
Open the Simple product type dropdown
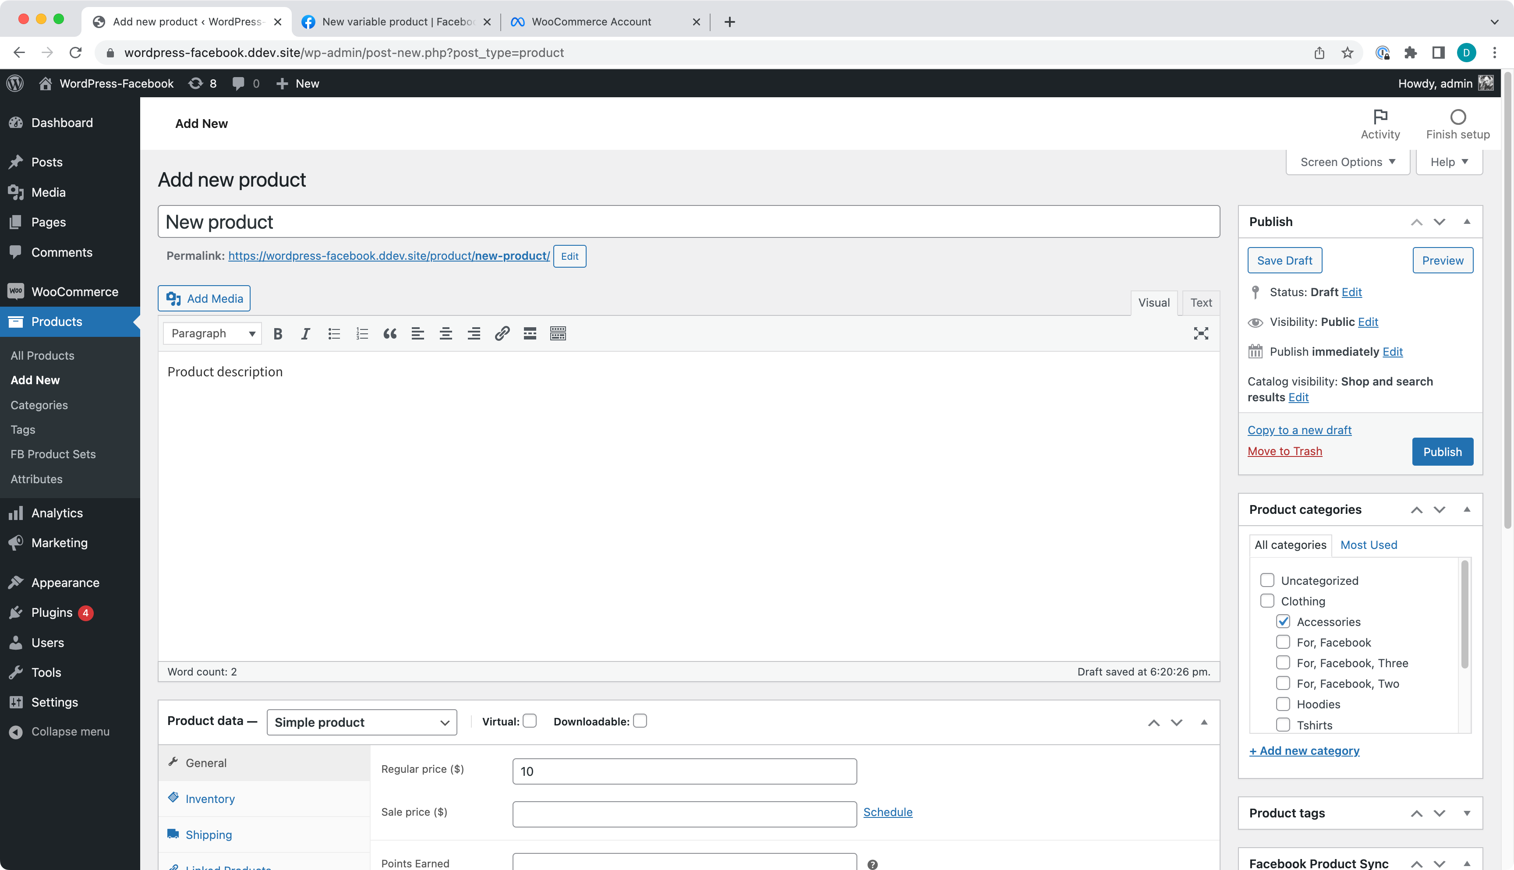361,721
